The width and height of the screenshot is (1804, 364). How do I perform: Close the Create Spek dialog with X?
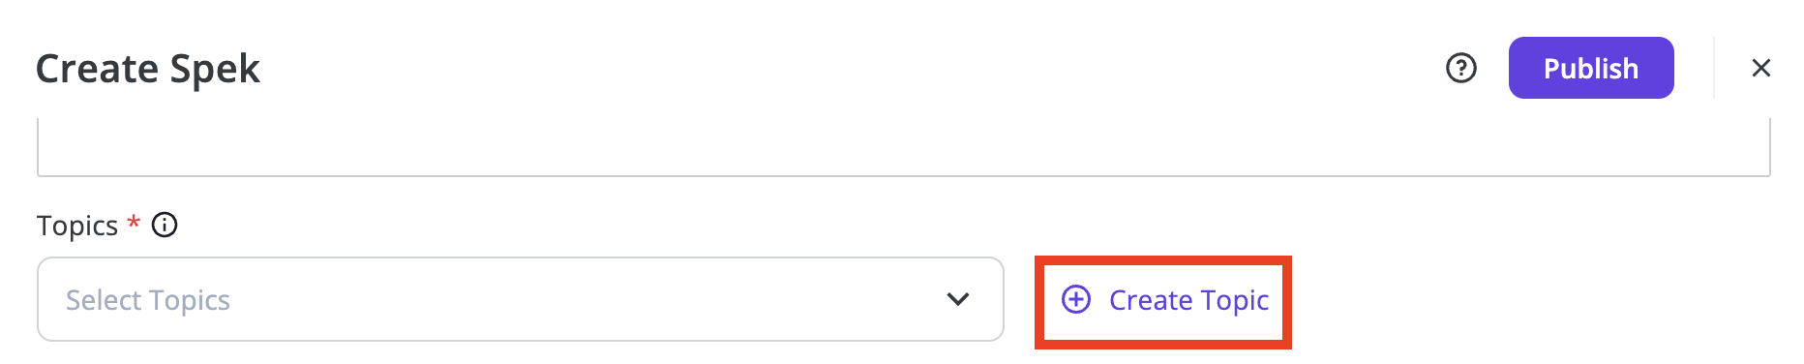(1760, 68)
